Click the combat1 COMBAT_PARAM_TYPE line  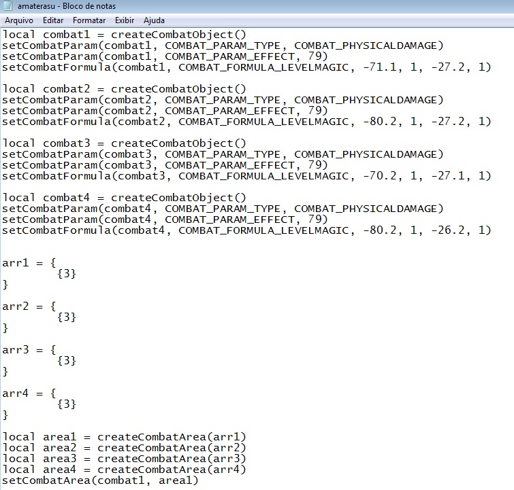pyautogui.click(x=223, y=46)
